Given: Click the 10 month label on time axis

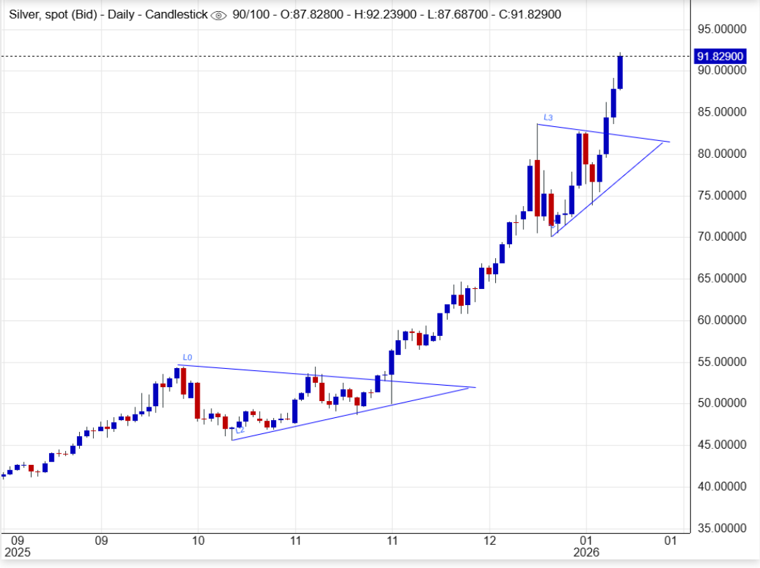Looking at the screenshot, I should click(x=198, y=541).
